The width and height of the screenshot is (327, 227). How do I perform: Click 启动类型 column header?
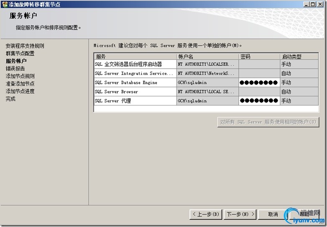click(299, 57)
